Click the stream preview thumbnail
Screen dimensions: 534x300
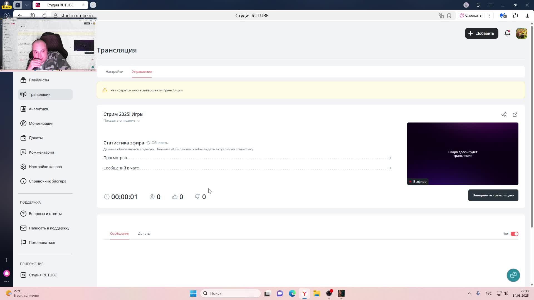click(x=463, y=154)
